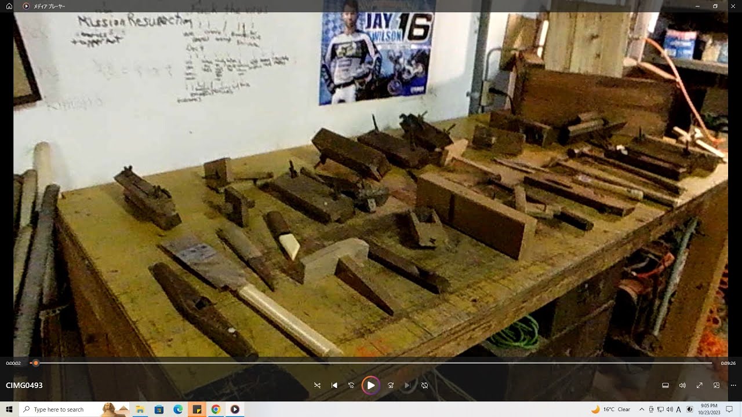Switch to mini player view
742x417 pixels.
click(716, 385)
